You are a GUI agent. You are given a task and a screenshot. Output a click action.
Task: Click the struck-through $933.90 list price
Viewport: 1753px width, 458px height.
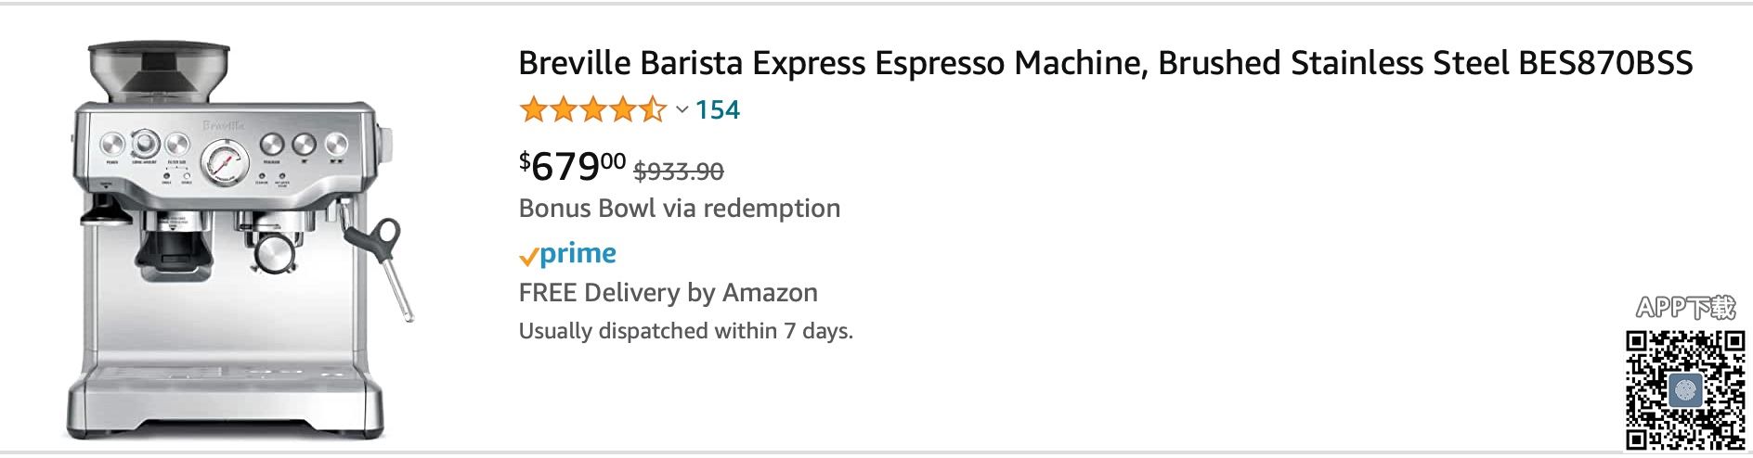point(678,171)
